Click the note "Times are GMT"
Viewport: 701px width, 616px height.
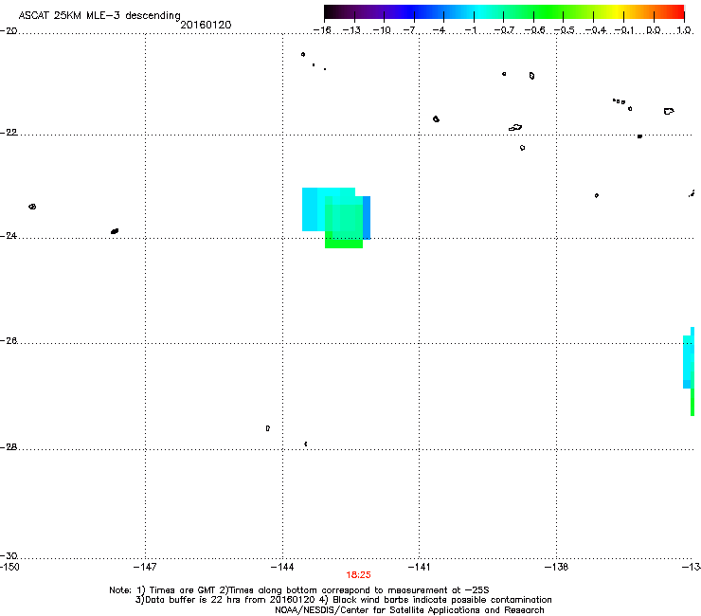click(x=183, y=590)
